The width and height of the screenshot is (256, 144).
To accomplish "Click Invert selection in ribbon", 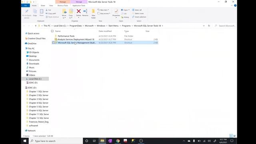I will coord(139,17).
